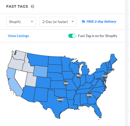Select the 106 warehouse marker in Kansas

66,83
